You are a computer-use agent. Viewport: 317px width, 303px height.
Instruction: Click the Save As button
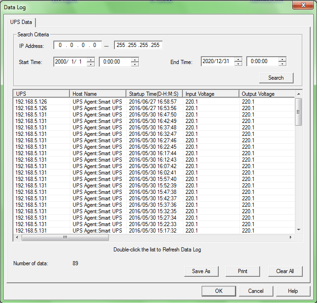tap(201, 271)
